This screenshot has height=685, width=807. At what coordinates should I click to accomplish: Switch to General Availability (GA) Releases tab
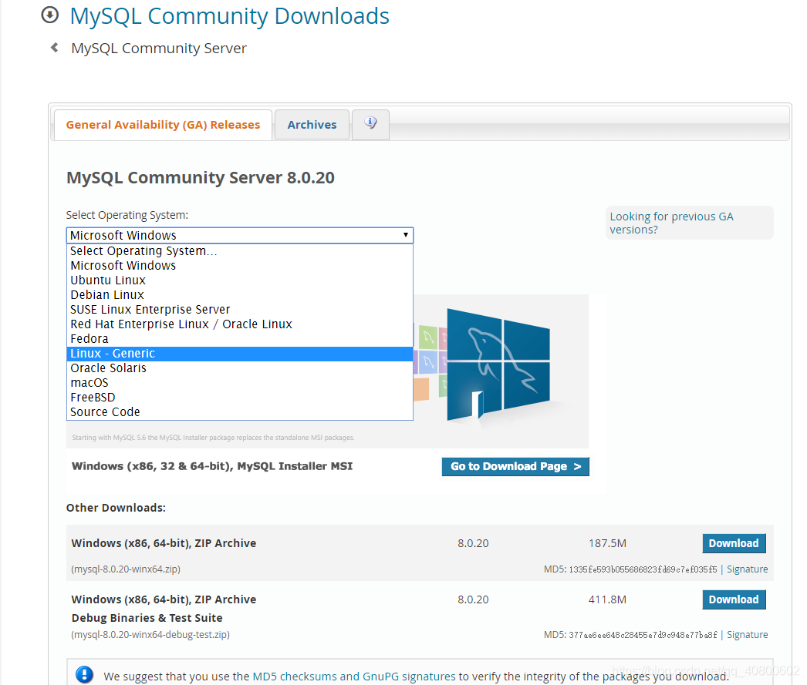[x=163, y=125]
